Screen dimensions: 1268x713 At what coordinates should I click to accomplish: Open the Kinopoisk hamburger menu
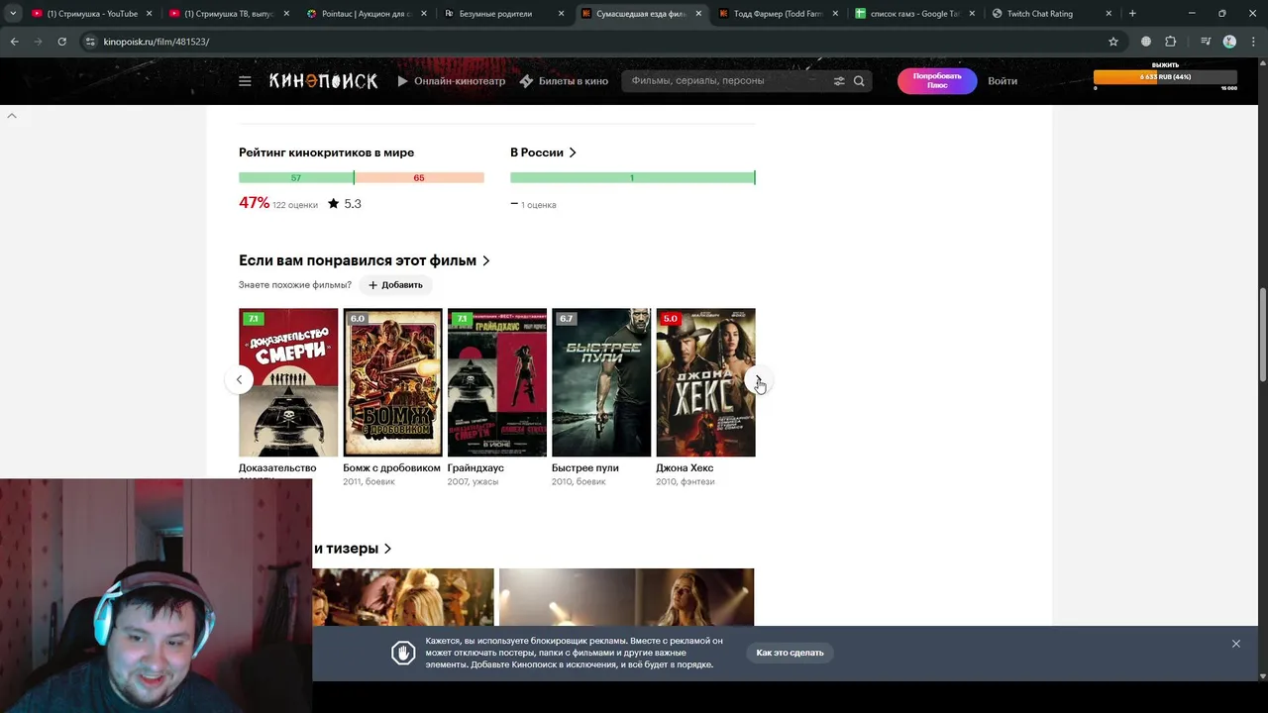click(x=245, y=81)
